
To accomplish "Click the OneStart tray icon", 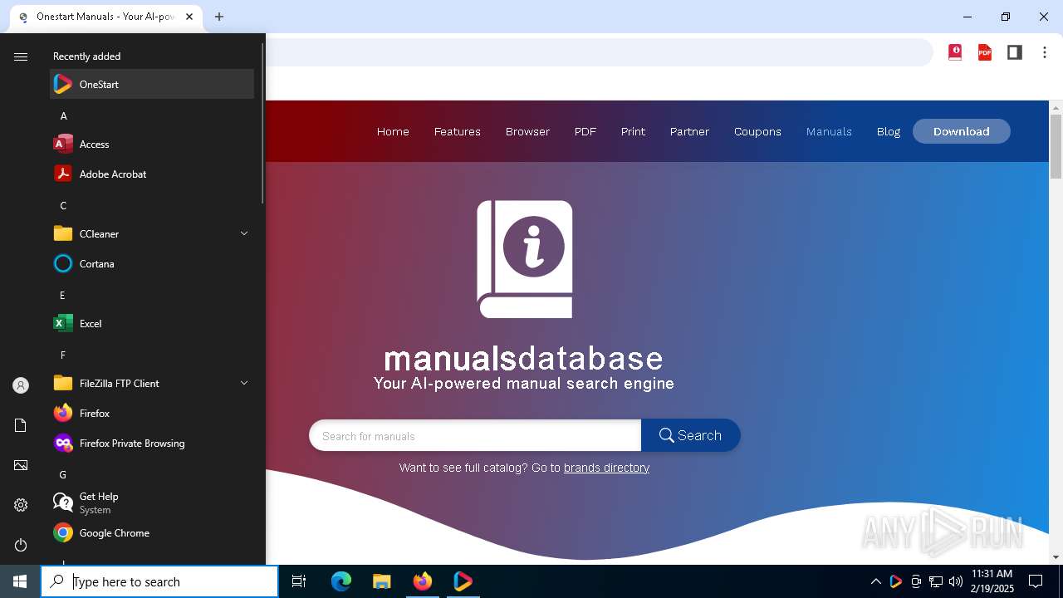I will [x=895, y=581].
